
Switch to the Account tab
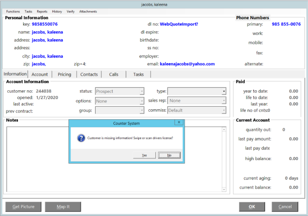[40, 74]
